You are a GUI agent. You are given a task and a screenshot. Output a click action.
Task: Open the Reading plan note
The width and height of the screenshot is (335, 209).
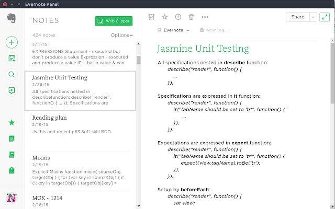point(80,131)
